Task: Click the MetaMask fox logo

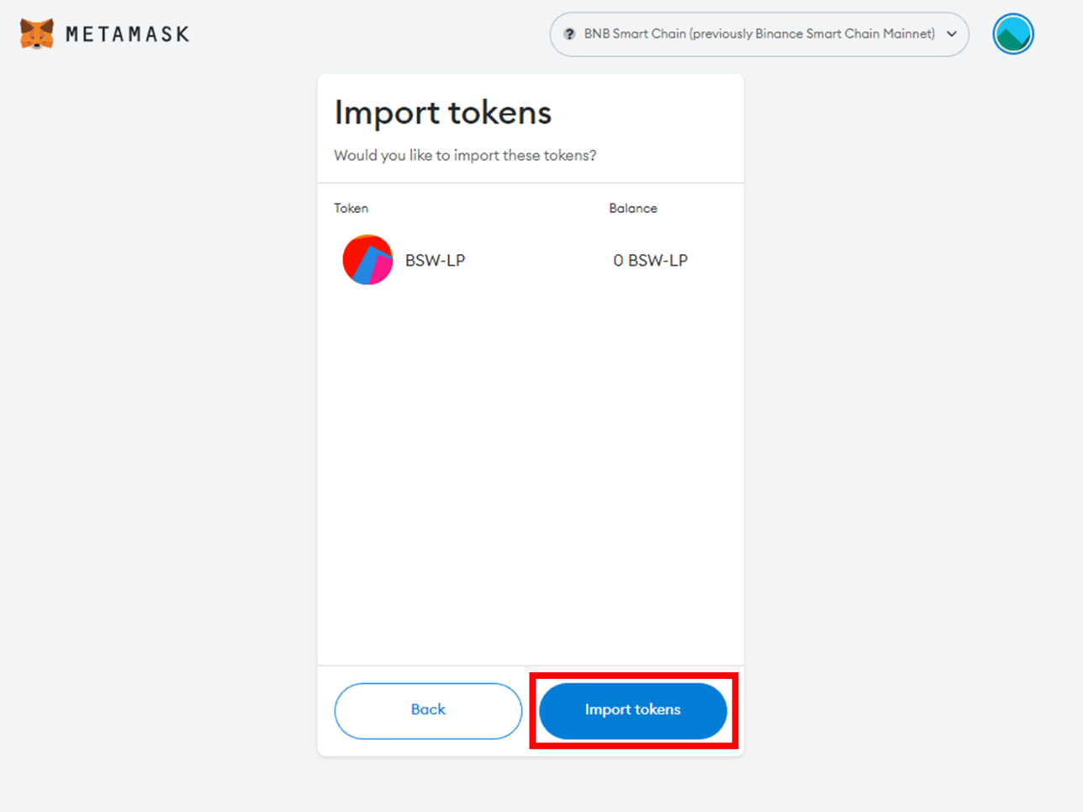Action: pyautogui.click(x=36, y=34)
